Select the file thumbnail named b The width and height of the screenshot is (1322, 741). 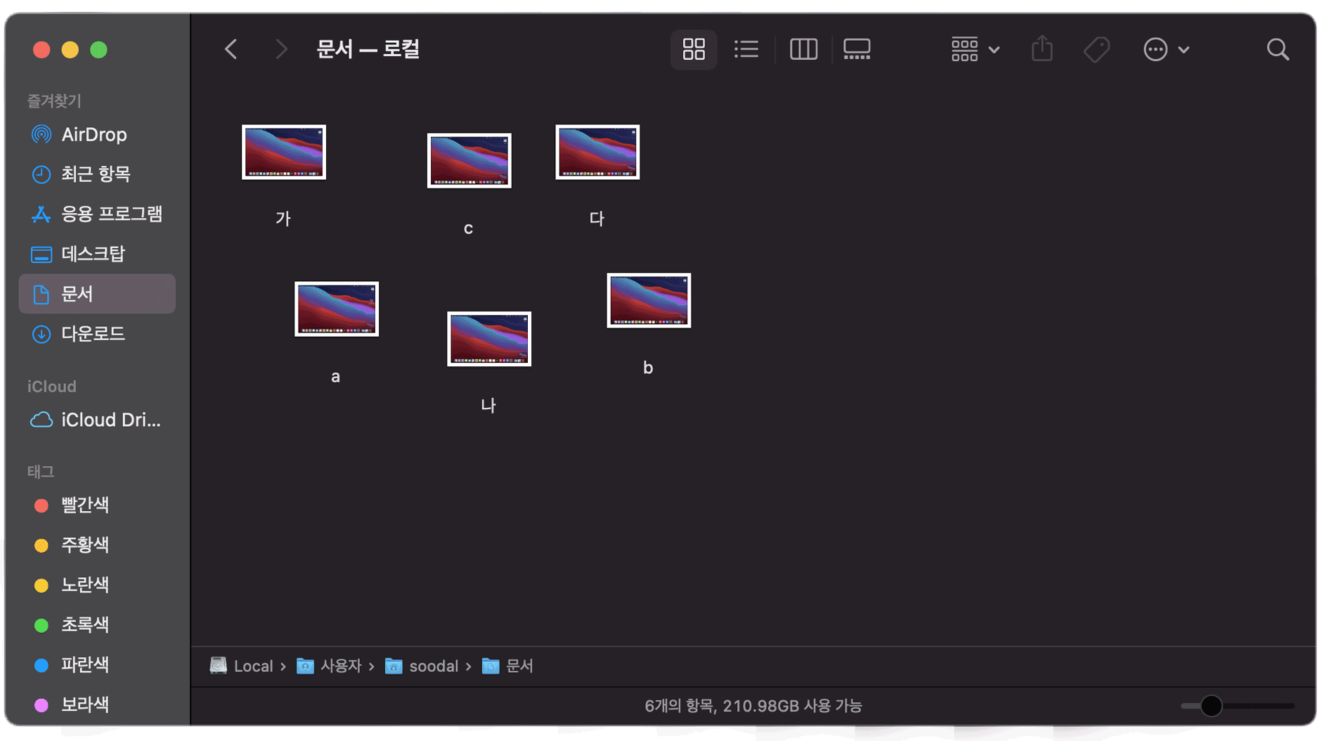[649, 301]
